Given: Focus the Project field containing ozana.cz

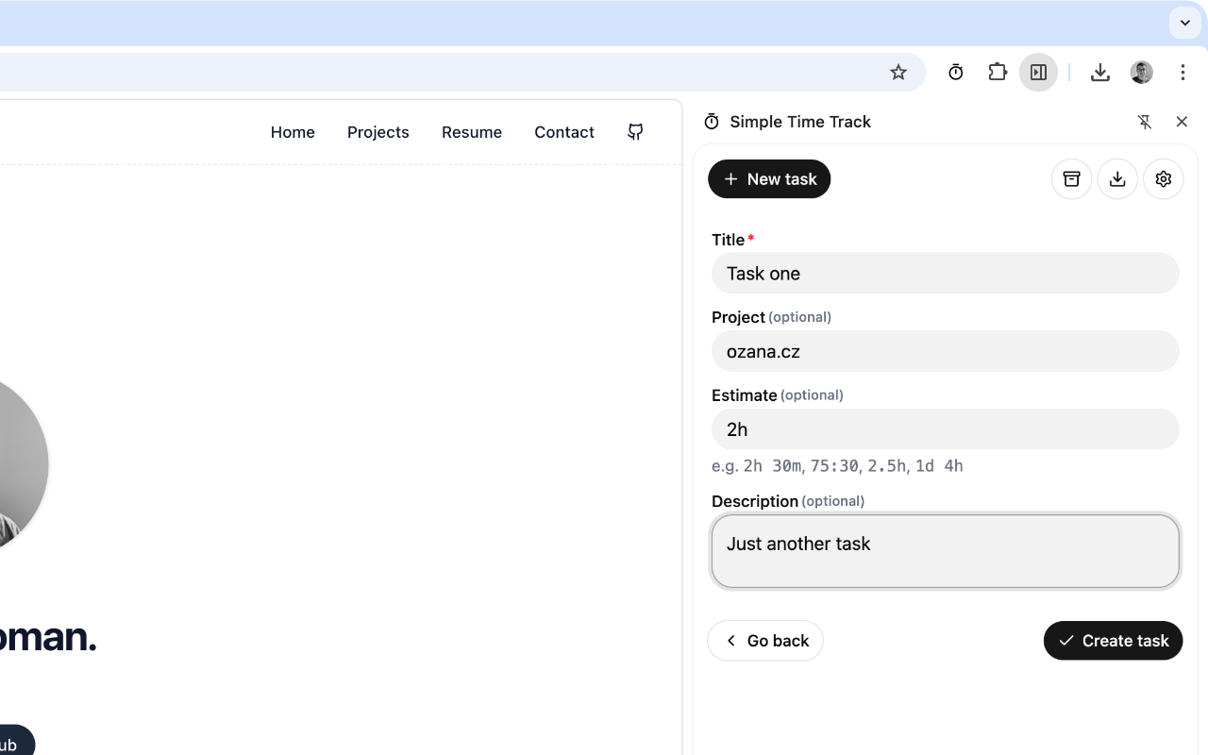Looking at the screenshot, I should tap(946, 351).
